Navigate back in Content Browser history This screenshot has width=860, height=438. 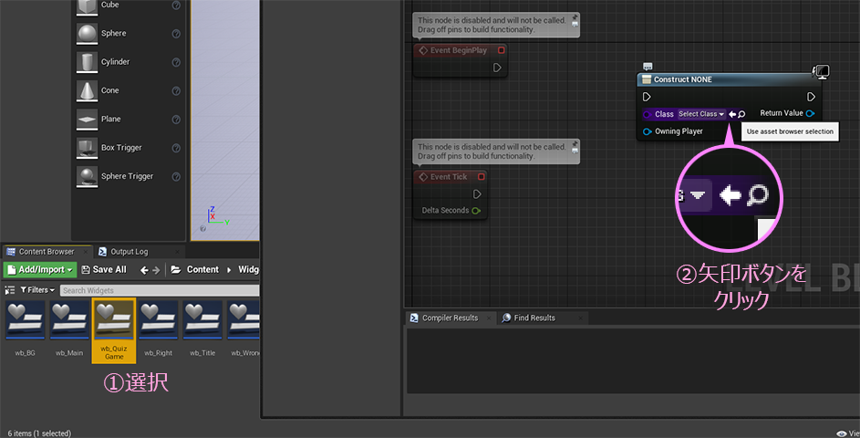[144, 270]
